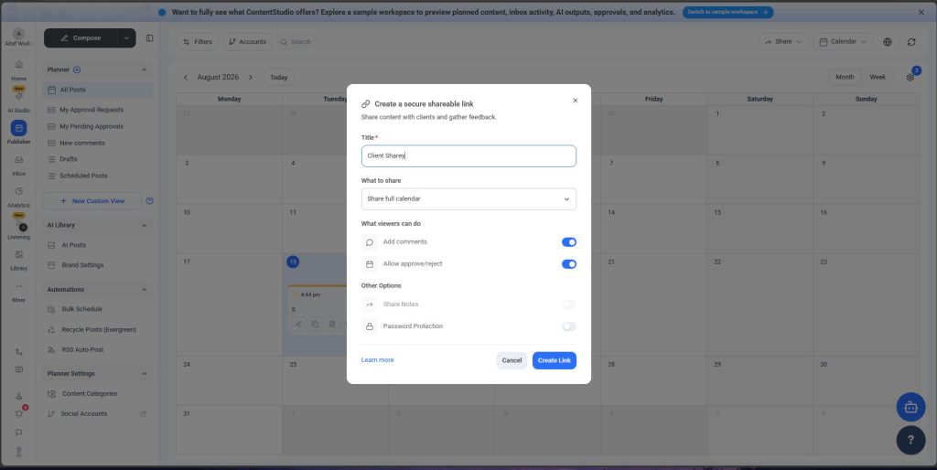The width and height of the screenshot is (937, 470).
Task: Open Accounts selector in toolbar
Action: (247, 42)
